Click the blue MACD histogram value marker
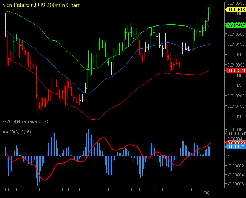The height and width of the screenshot is (198, 246). click(x=235, y=146)
